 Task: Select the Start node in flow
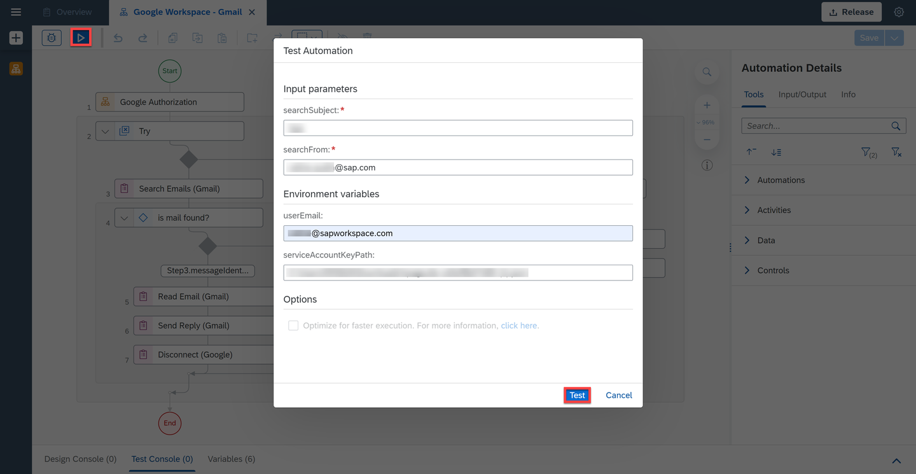[170, 71]
